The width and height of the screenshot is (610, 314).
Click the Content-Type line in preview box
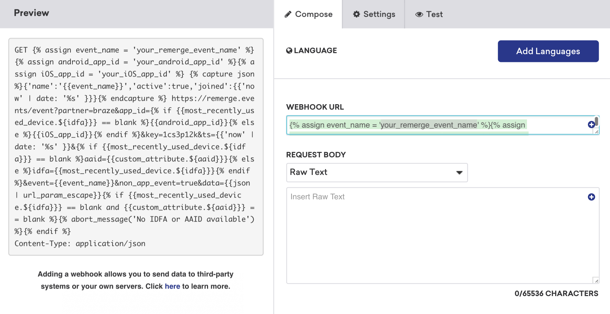pos(80,244)
